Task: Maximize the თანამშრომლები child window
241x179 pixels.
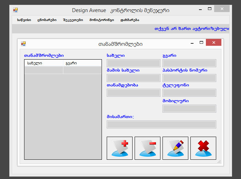Action: (x=201, y=43)
